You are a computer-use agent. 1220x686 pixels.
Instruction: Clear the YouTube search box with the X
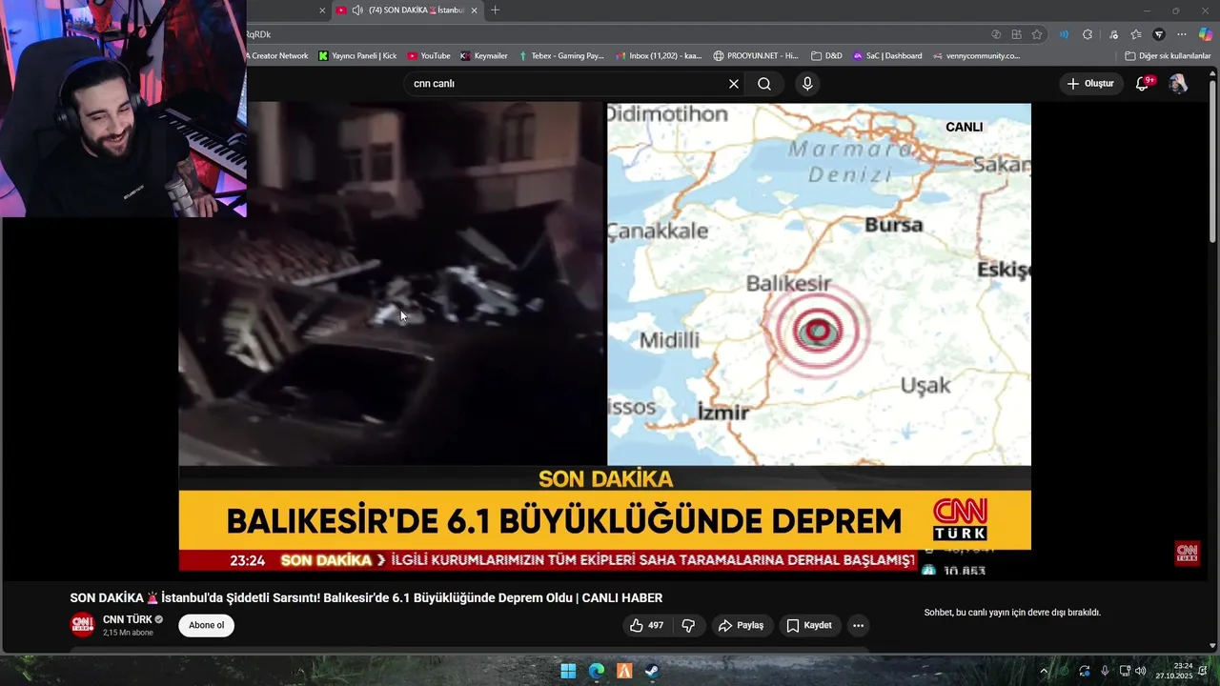tap(734, 84)
